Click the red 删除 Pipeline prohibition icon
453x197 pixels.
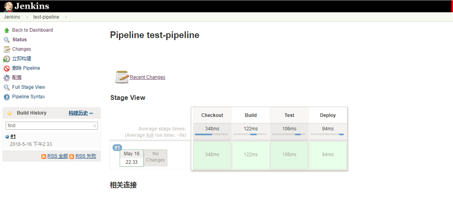click(7, 69)
